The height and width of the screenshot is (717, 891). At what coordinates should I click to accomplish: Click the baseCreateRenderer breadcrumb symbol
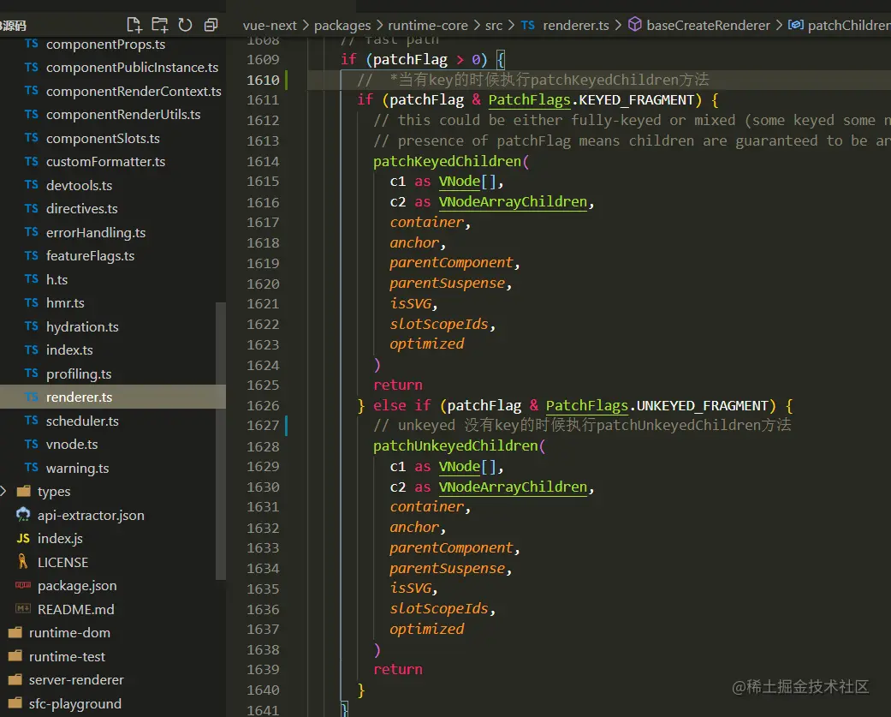[708, 25]
